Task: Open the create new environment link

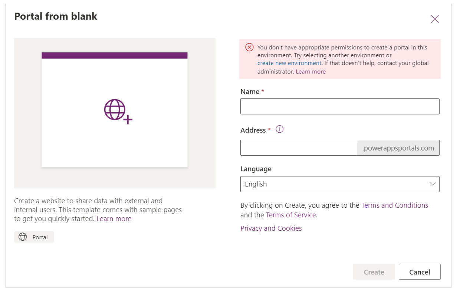Action: [289, 63]
